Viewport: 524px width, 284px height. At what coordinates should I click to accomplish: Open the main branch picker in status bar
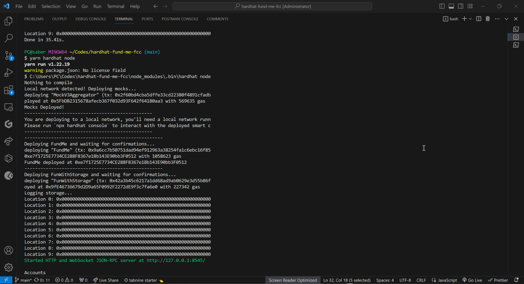pyautogui.click(x=23, y=280)
